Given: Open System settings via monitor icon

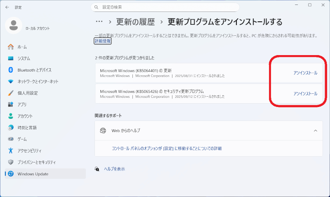Looking at the screenshot, I should tap(11, 58).
